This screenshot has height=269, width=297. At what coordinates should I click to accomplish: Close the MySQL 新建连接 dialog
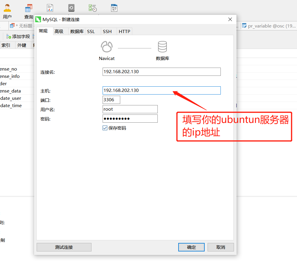[230, 20]
